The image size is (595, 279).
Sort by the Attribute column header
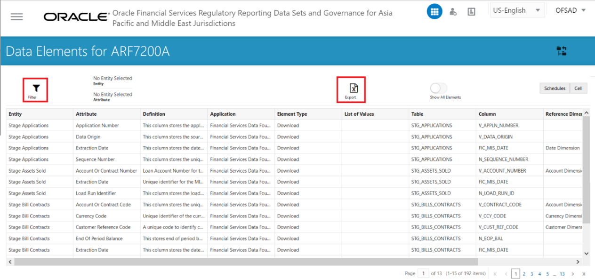click(x=107, y=114)
